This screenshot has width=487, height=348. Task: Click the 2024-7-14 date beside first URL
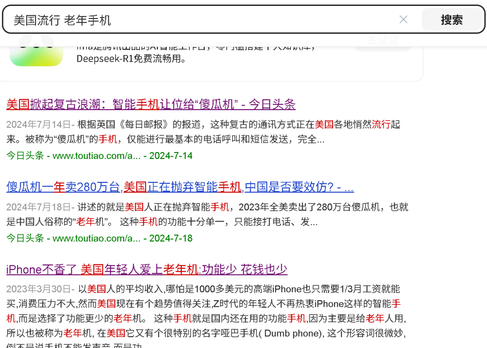[169, 155]
